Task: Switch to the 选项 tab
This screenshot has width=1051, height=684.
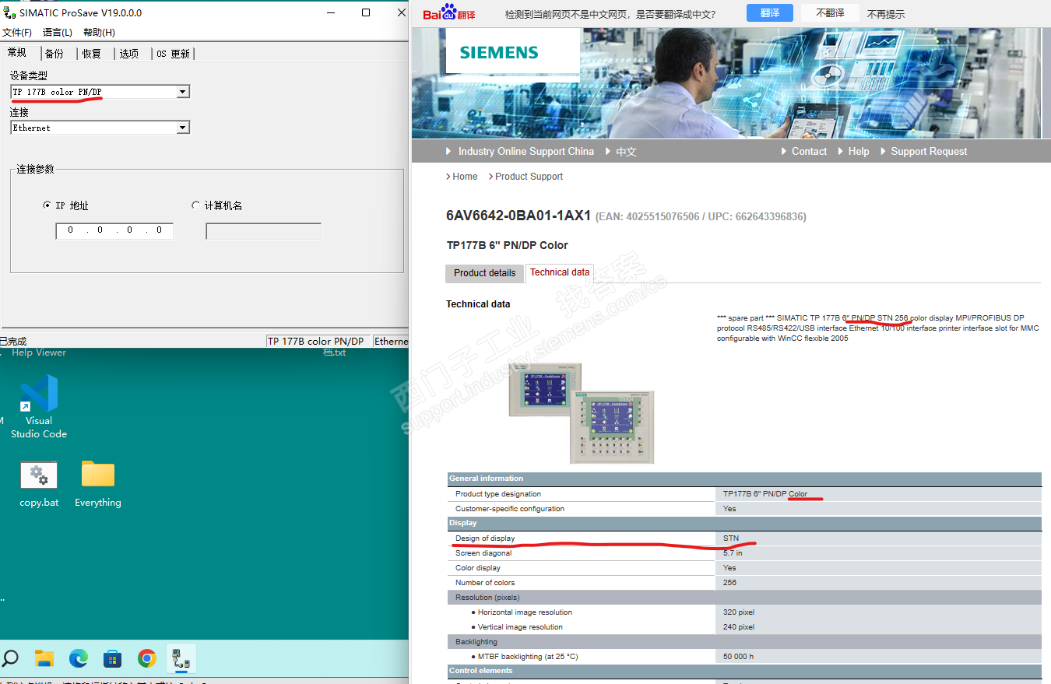Action: [129, 54]
